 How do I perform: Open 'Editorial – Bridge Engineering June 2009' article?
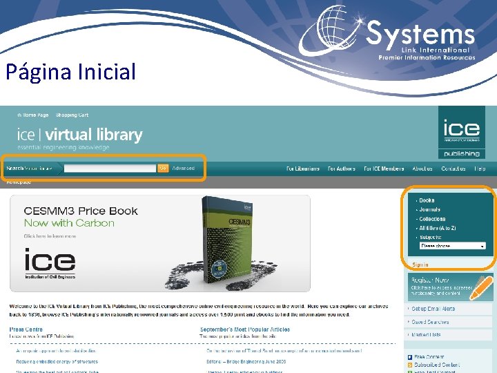click(x=246, y=361)
